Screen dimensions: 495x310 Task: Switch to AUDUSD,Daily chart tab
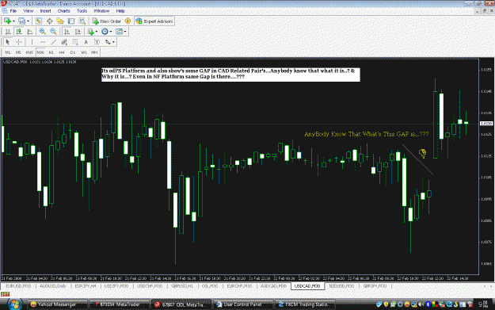pyautogui.click(x=53, y=286)
